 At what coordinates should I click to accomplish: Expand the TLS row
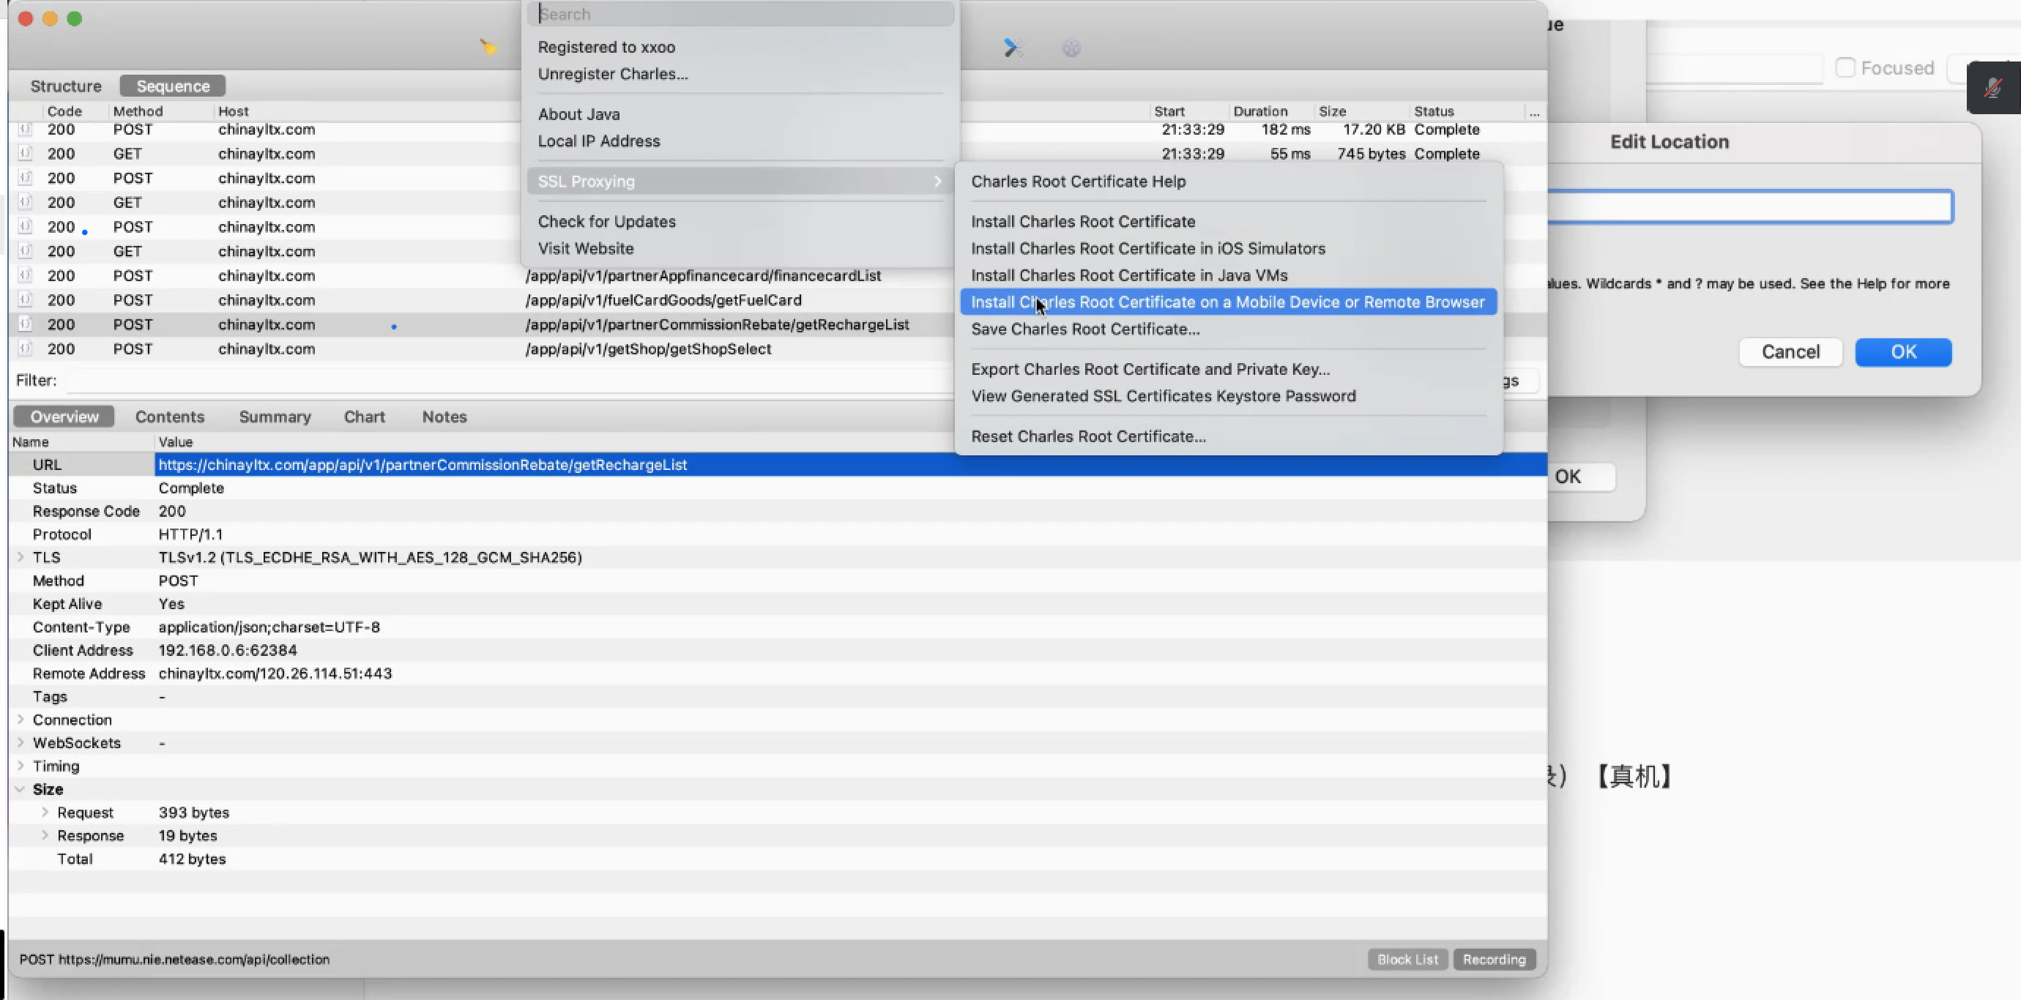[21, 557]
